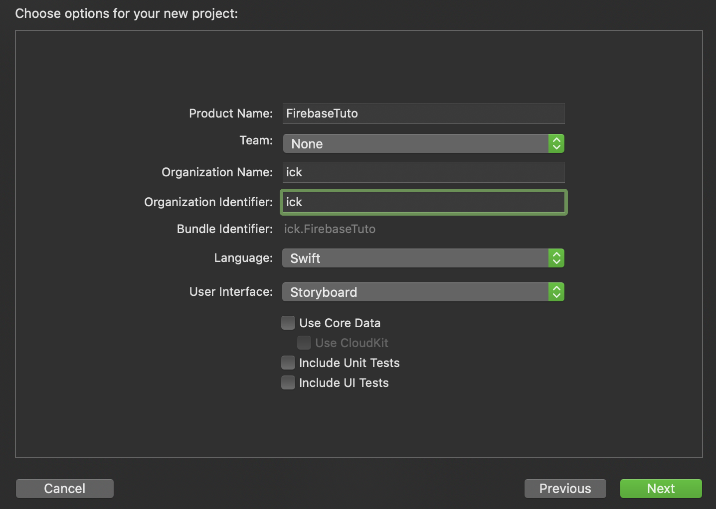The height and width of the screenshot is (509, 716).
Task: Click the dimmed Use CloudKit checkbox
Action: [x=304, y=343]
